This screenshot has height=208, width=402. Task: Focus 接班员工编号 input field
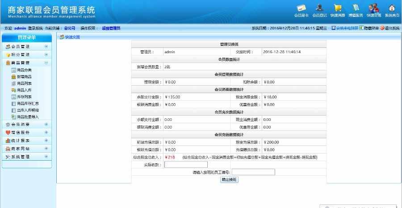(253, 172)
